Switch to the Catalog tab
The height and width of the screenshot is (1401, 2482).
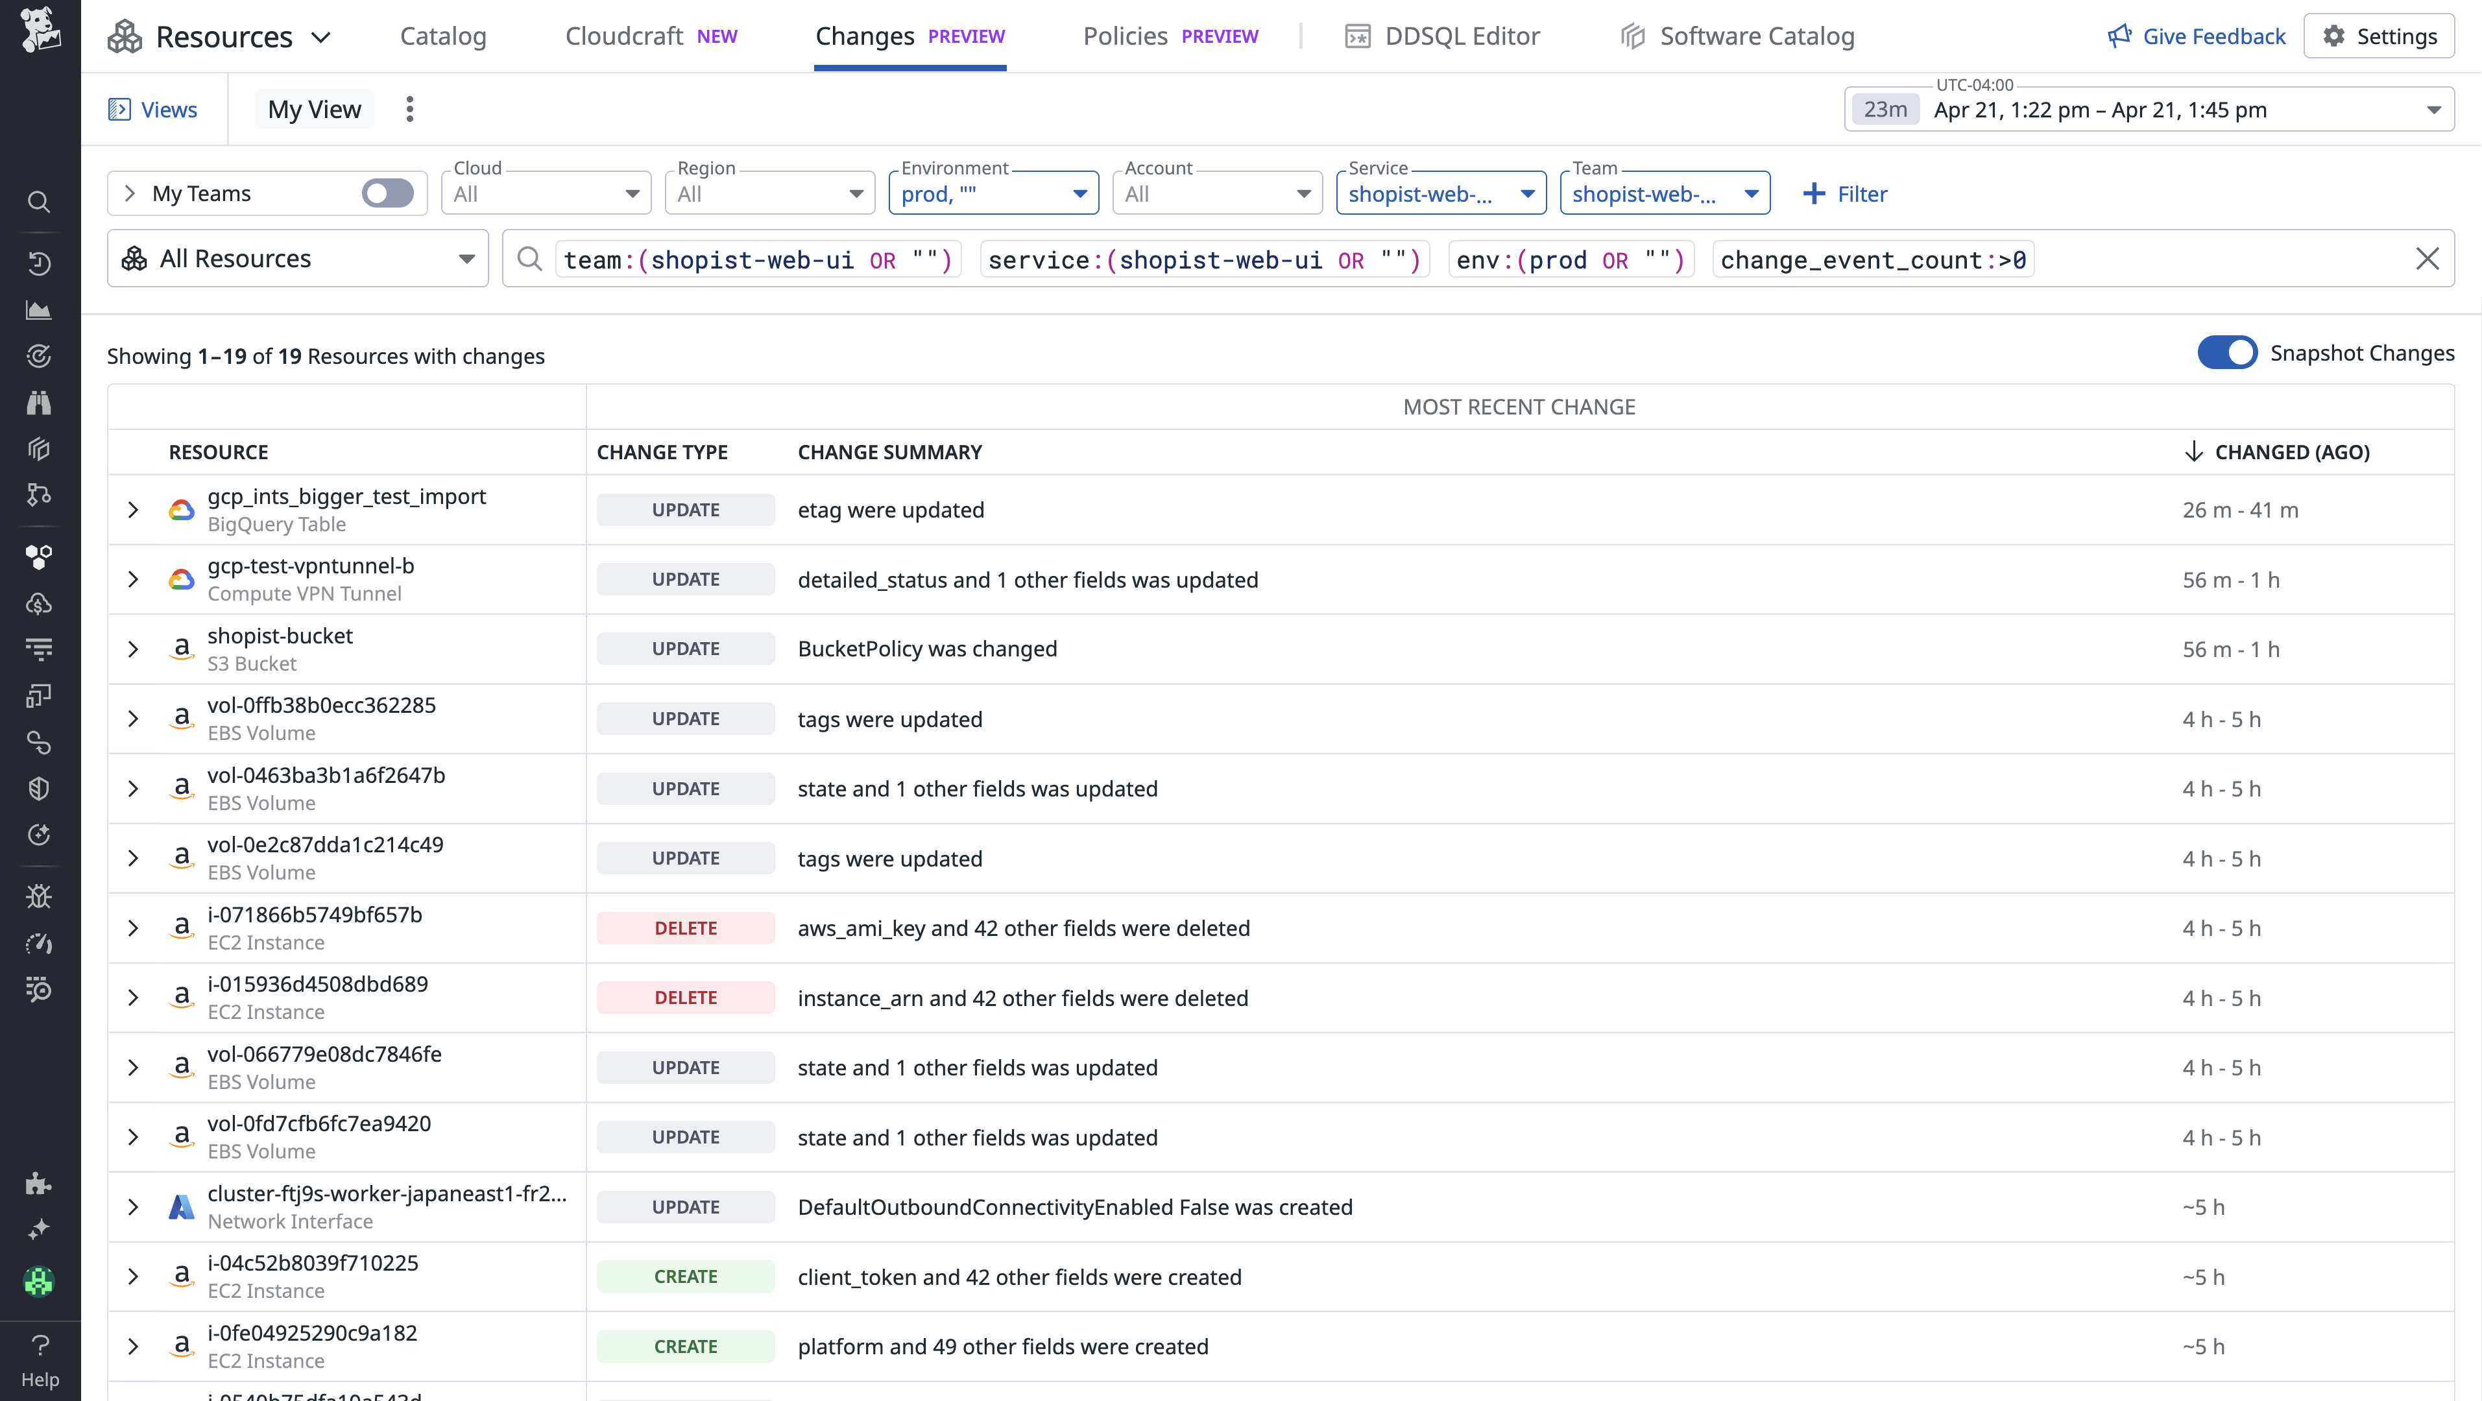click(443, 36)
